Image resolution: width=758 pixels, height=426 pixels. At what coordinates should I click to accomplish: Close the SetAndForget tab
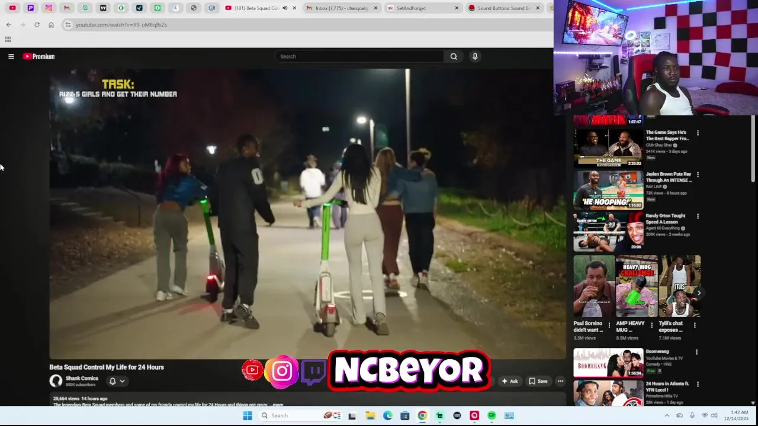[456, 8]
